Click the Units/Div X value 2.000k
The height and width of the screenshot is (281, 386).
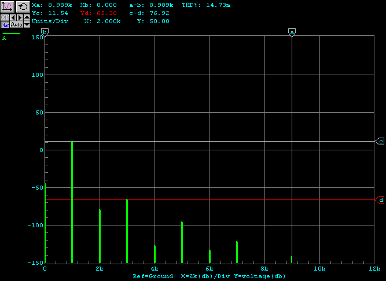pyautogui.click(x=109, y=21)
